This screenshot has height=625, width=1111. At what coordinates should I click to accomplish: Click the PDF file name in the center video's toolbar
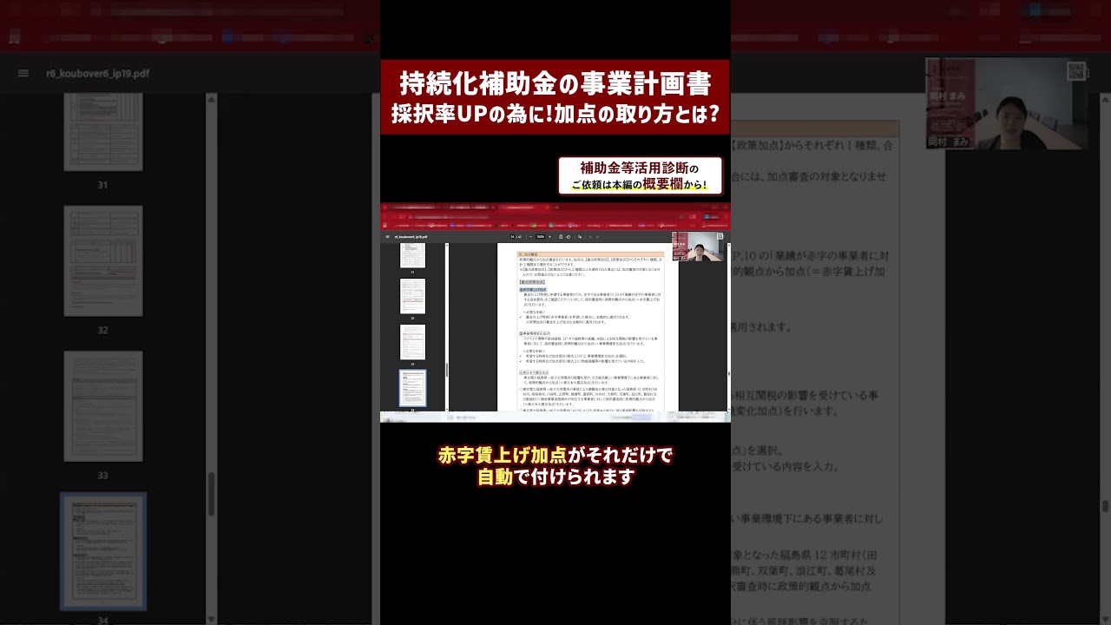tap(411, 236)
